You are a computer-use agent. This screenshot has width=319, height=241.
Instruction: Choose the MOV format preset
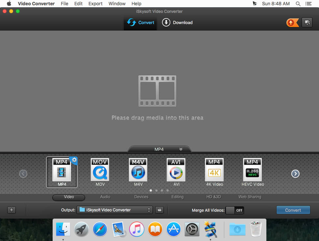pyautogui.click(x=100, y=172)
